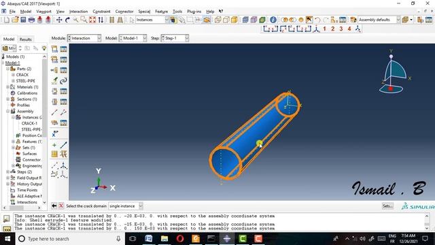Viewport: 435px width, 245px height.
Task: Open a model database via folder icon
Action: 15,20
